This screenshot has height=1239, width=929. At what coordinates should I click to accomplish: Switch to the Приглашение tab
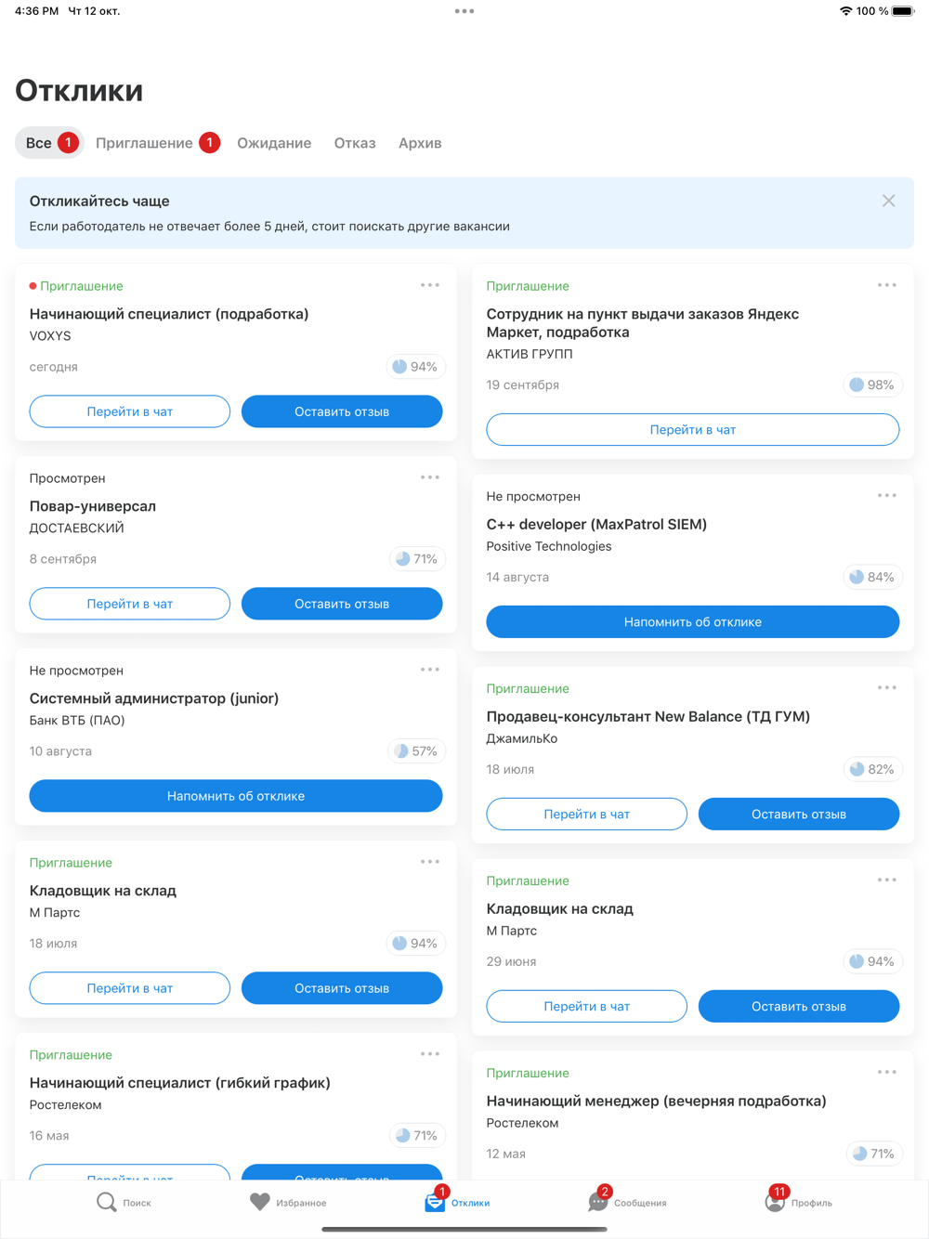(145, 143)
